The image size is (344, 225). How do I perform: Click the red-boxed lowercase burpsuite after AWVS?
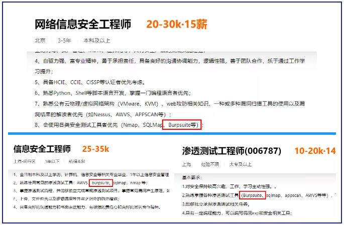[101, 184]
